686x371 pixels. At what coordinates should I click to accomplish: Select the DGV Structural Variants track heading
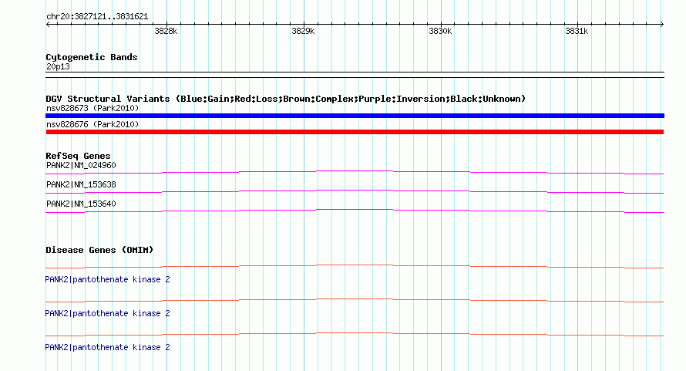(x=285, y=99)
